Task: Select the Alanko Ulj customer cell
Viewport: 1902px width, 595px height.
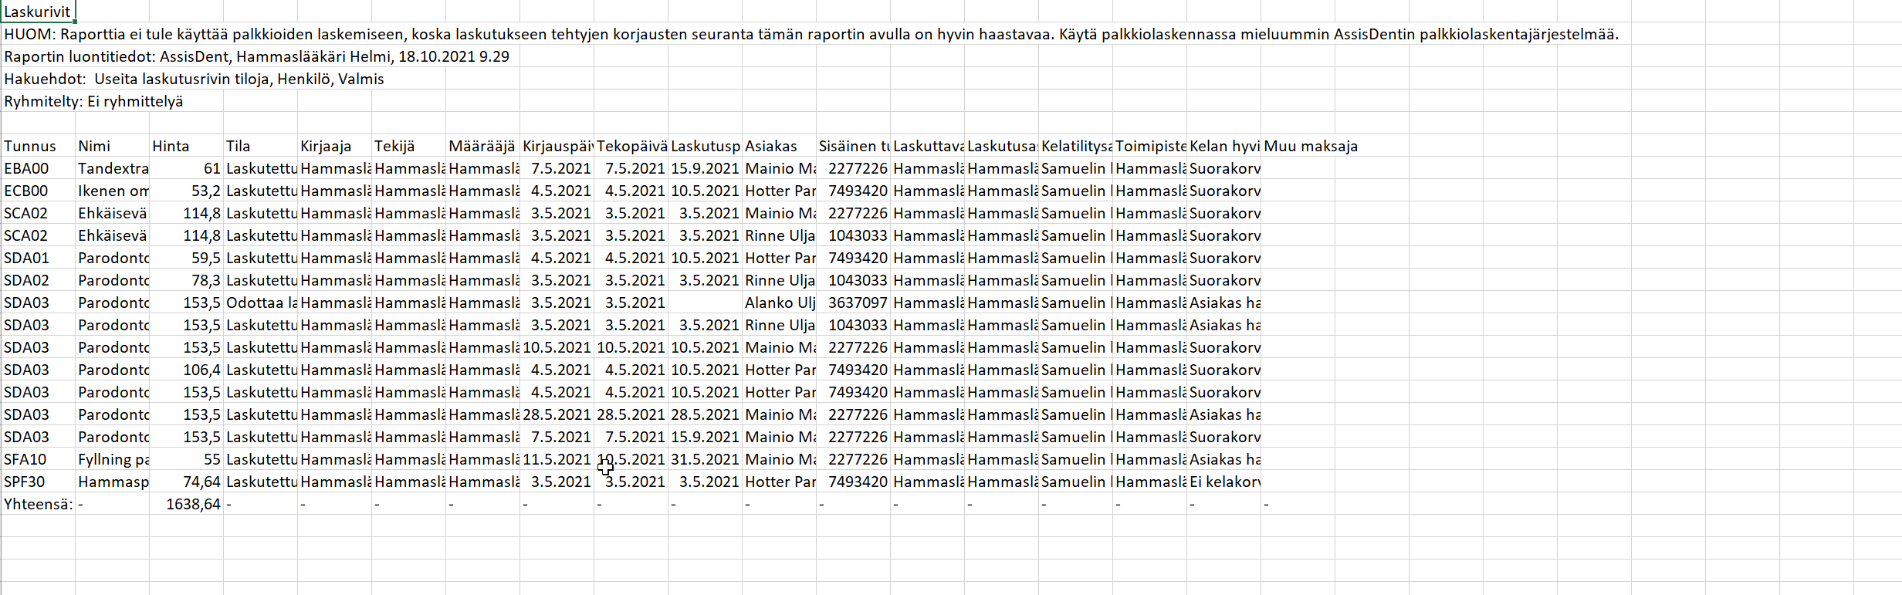Action: click(779, 303)
